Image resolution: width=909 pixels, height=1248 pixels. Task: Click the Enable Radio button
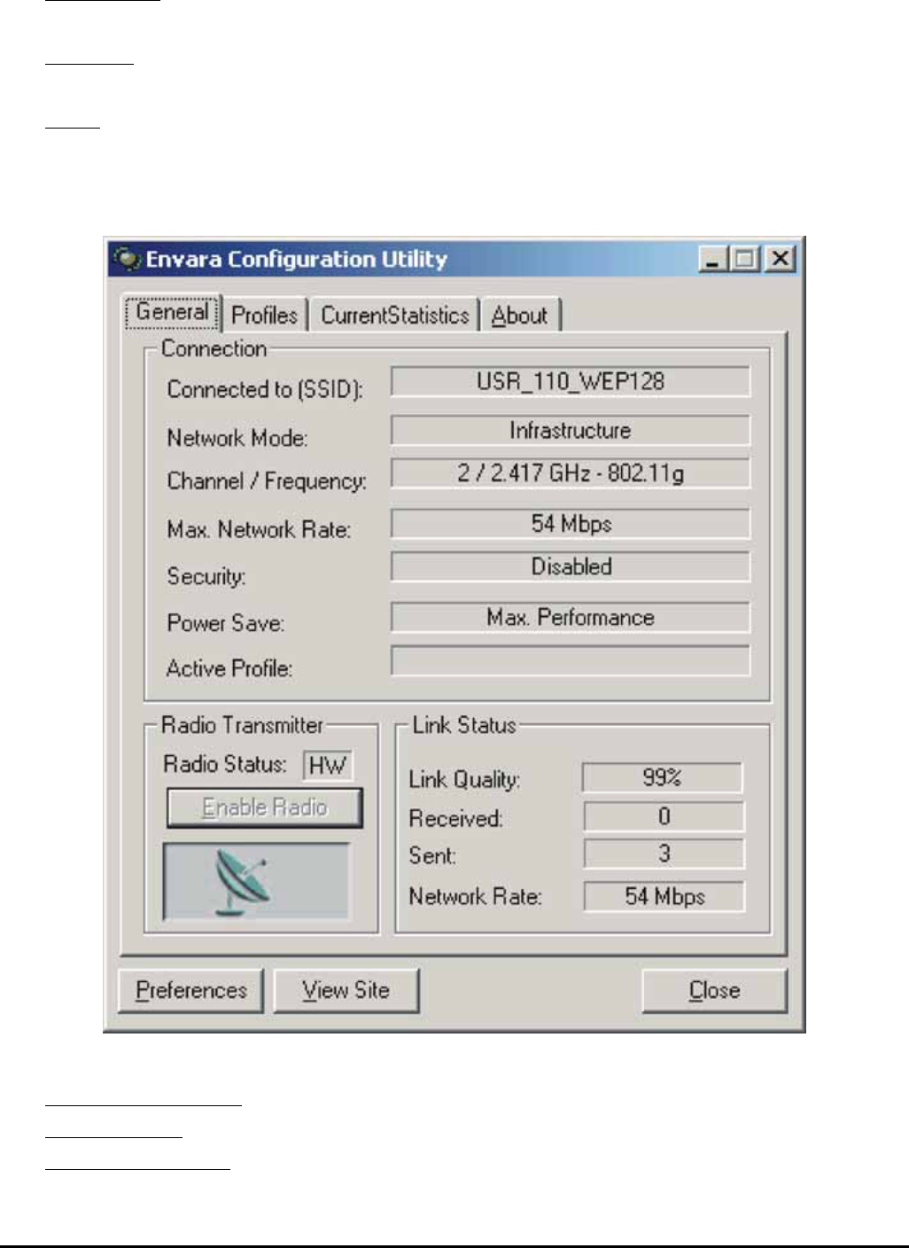pos(265,807)
